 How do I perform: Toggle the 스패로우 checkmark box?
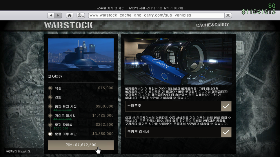(x=226, y=106)
